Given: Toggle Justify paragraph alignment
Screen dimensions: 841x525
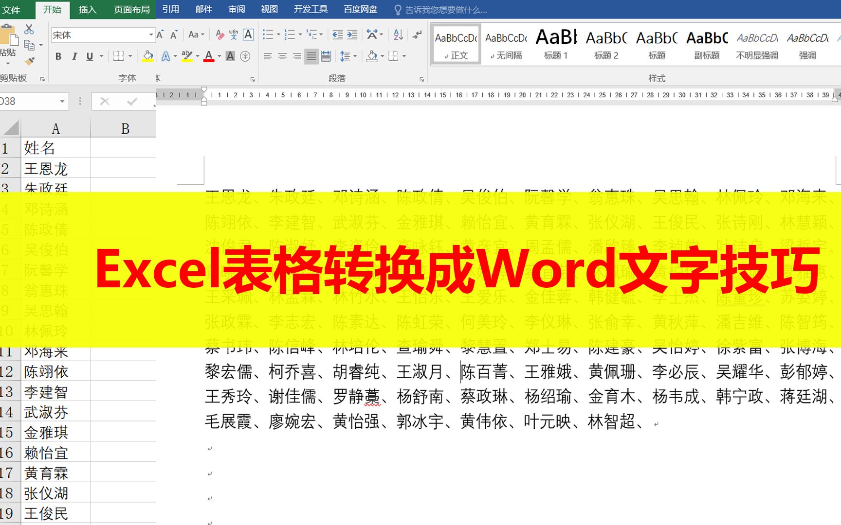Looking at the screenshot, I should pos(311,56).
